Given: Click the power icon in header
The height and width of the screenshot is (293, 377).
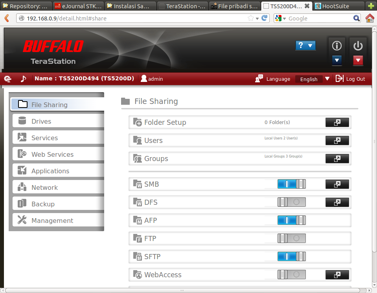Looking at the screenshot, I should tap(358, 46).
